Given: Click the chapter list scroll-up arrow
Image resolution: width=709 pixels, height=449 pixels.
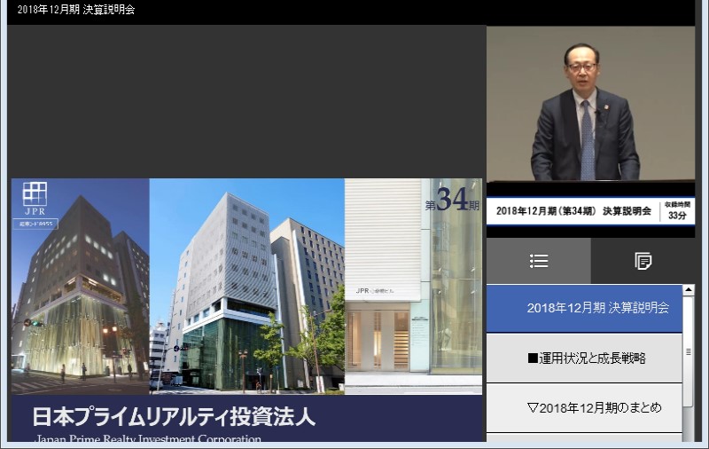Looking at the screenshot, I should click(689, 289).
